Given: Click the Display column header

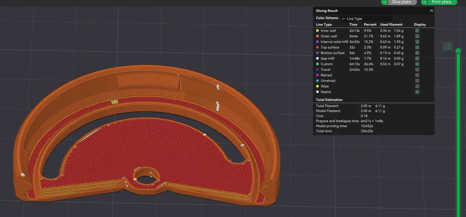Looking at the screenshot, I should [420, 25].
